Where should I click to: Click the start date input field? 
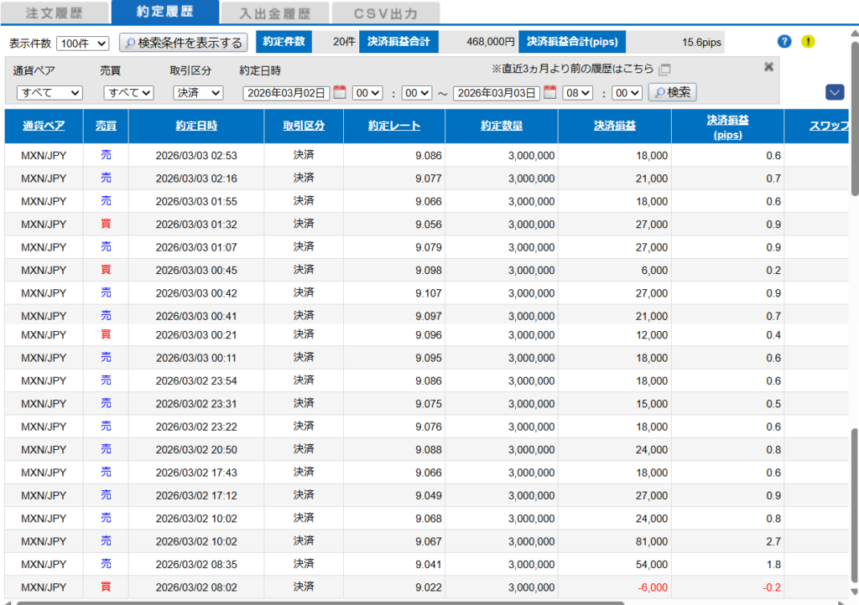pyautogui.click(x=286, y=93)
